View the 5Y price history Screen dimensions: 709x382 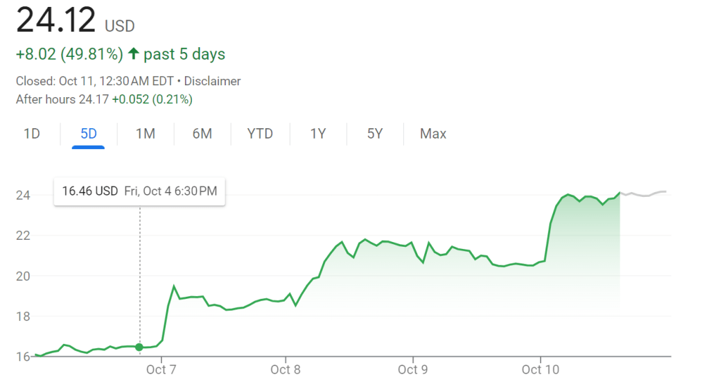(x=374, y=134)
